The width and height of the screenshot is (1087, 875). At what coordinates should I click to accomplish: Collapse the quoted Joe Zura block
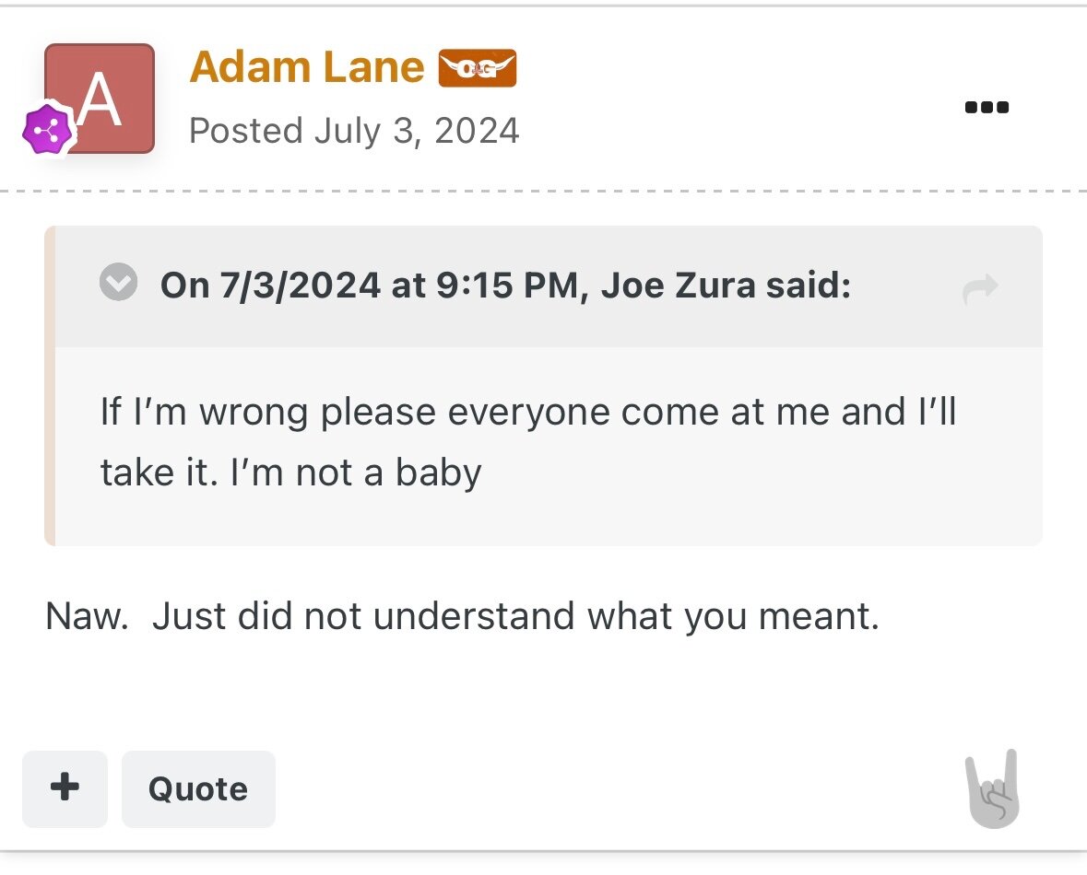[x=119, y=282]
